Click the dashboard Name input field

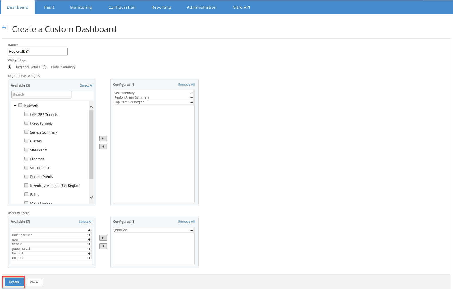(38, 52)
